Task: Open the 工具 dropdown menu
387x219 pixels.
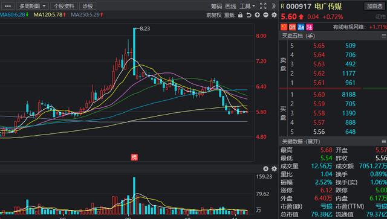Action: tap(247, 7)
